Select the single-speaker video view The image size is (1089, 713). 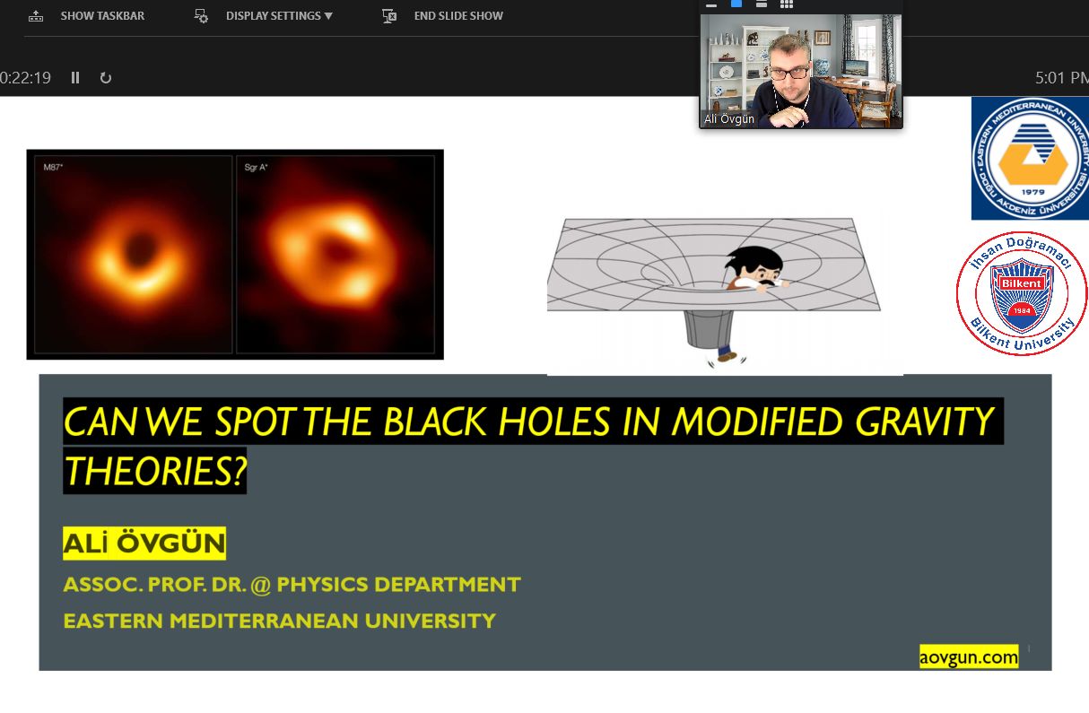[736, 4]
